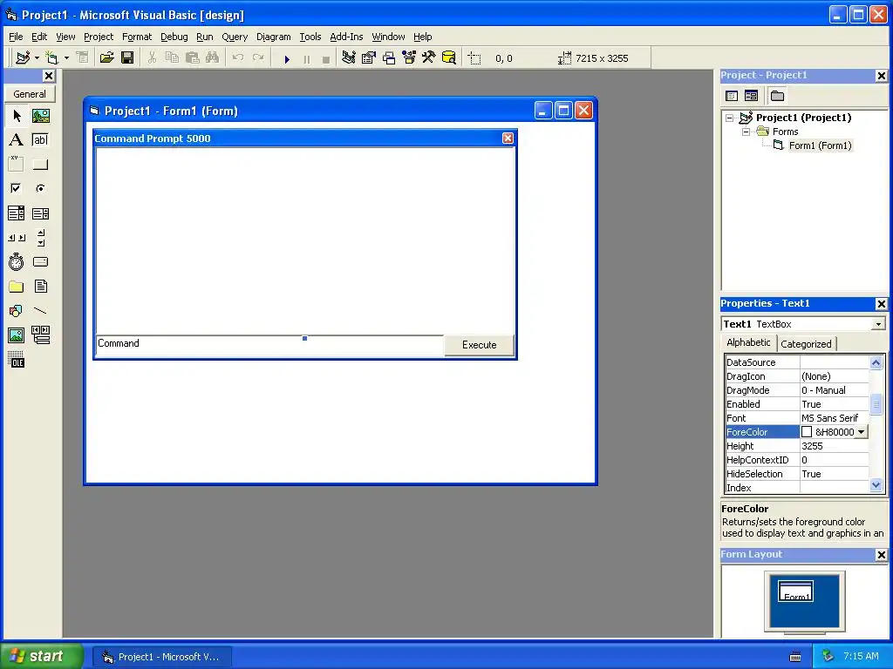Image resolution: width=893 pixels, height=669 pixels.
Task: Select the VScrollBar control tool
Action: point(40,238)
